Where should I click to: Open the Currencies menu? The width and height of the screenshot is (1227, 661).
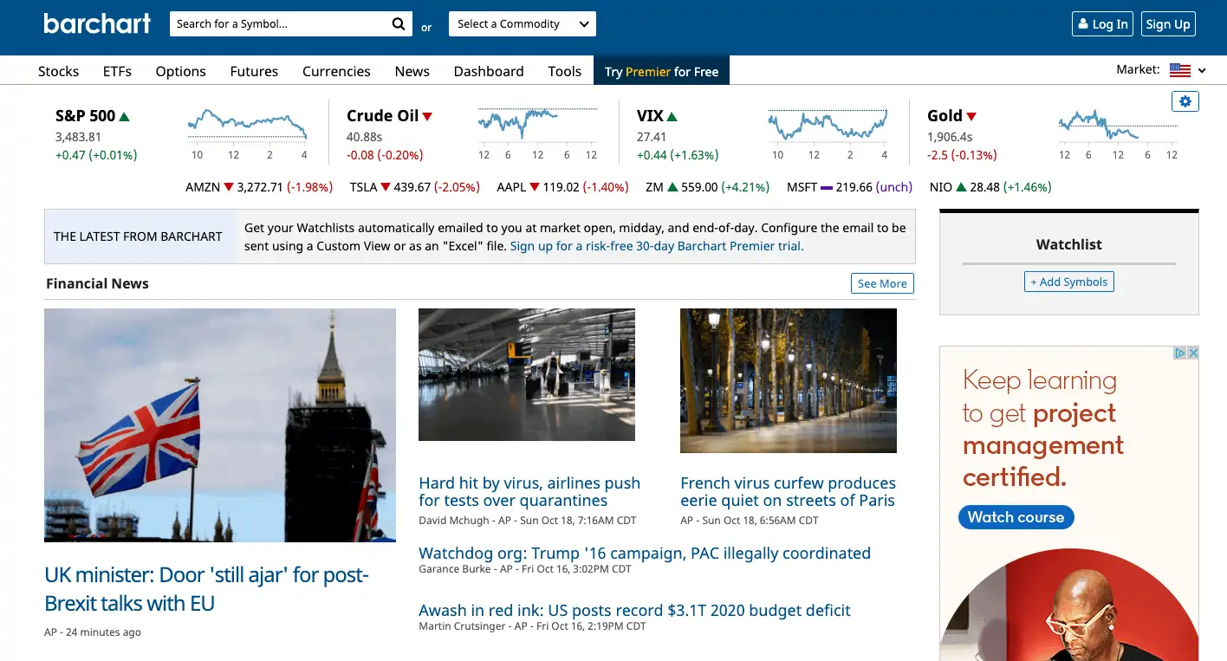[x=336, y=71]
